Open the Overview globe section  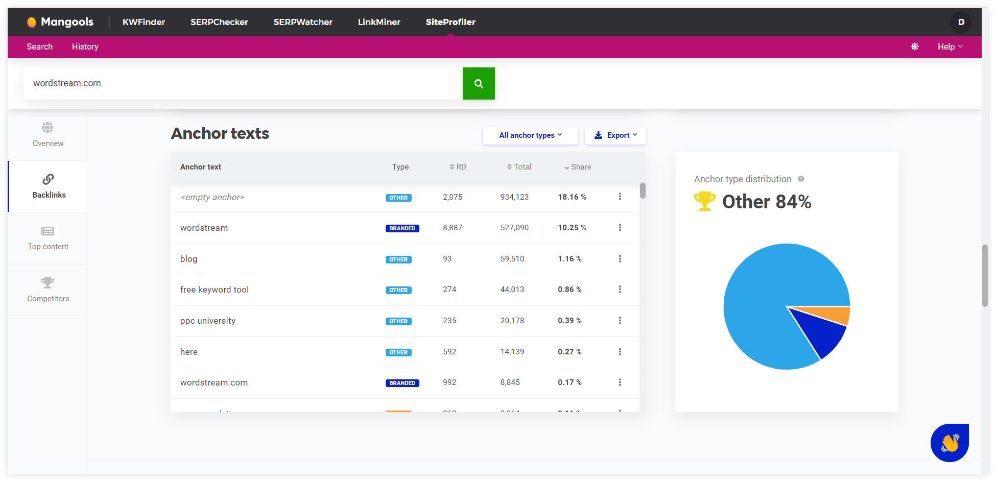click(x=48, y=135)
